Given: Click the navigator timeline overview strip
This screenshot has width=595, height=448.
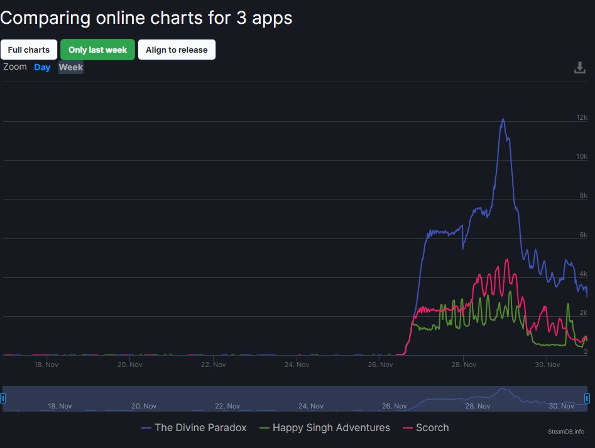Looking at the screenshot, I should point(295,398).
